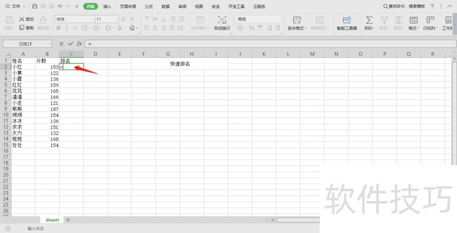Click the Save icon in quick access bar
This screenshot has width=457, height=233.
pyautogui.click(x=35, y=6)
